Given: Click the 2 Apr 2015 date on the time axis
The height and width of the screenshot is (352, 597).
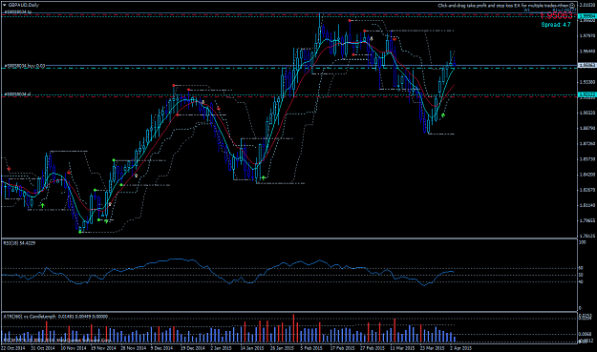Looking at the screenshot, I should (x=460, y=348).
